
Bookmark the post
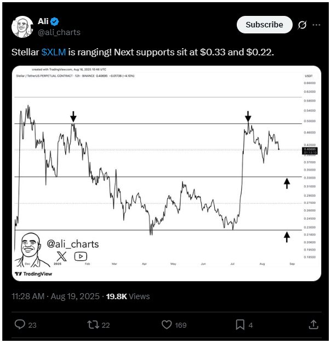point(240,324)
